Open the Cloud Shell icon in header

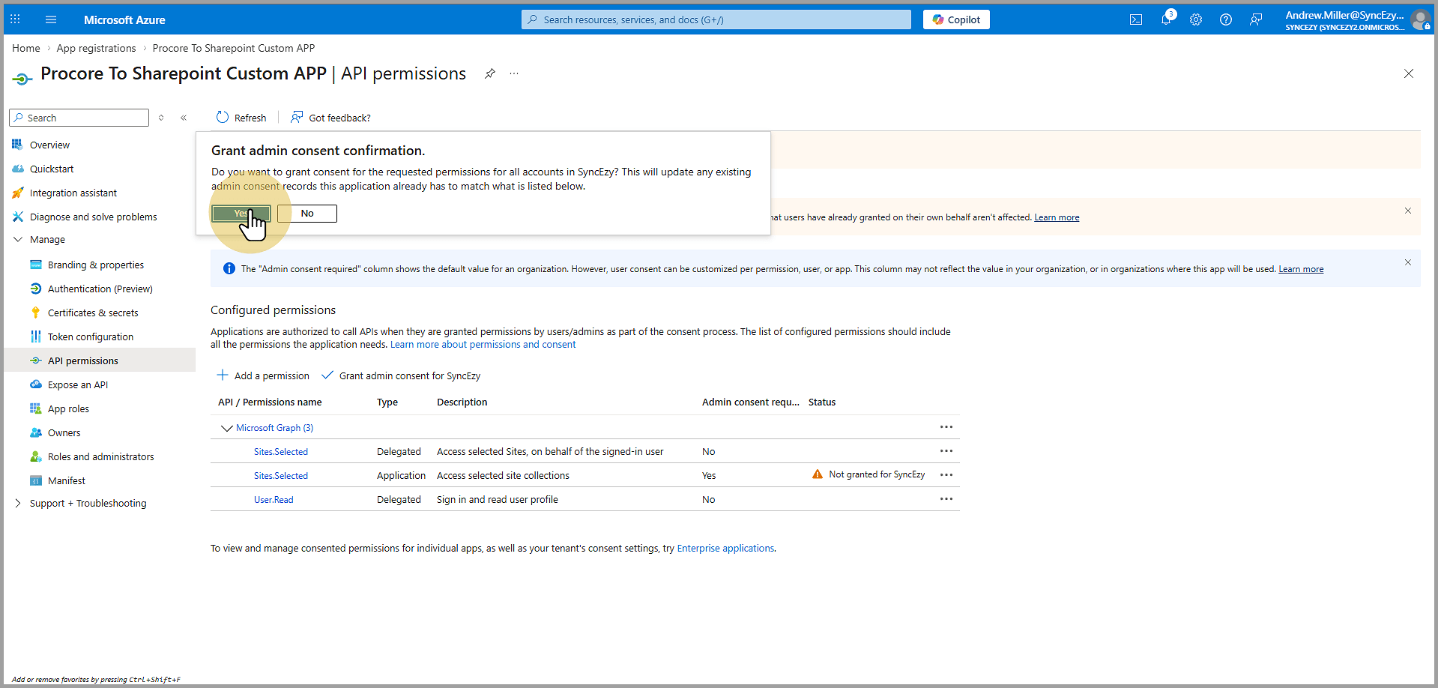point(1136,19)
